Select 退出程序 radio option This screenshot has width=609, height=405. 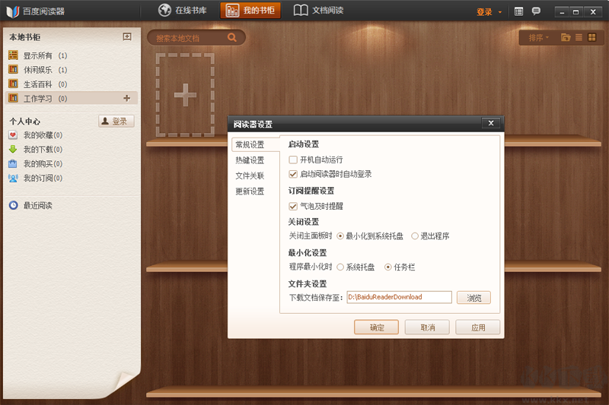[x=415, y=236]
